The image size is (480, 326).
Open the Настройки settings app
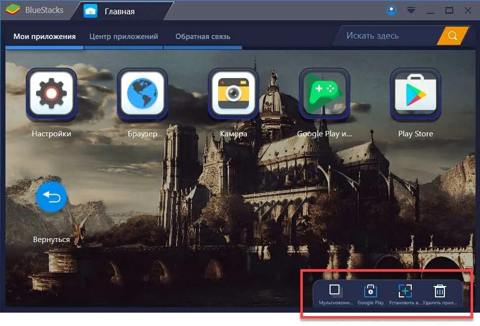pos(51,93)
